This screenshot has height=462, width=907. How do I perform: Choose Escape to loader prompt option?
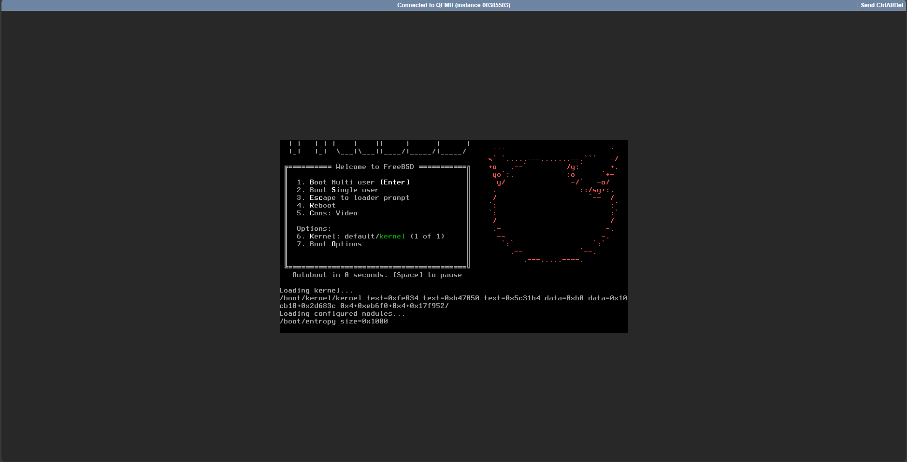coord(353,197)
